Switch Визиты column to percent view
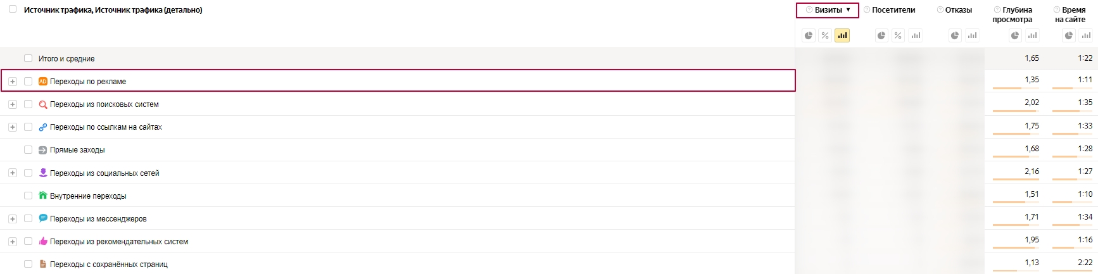The height and width of the screenshot is (274, 1098). pos(825,35)
